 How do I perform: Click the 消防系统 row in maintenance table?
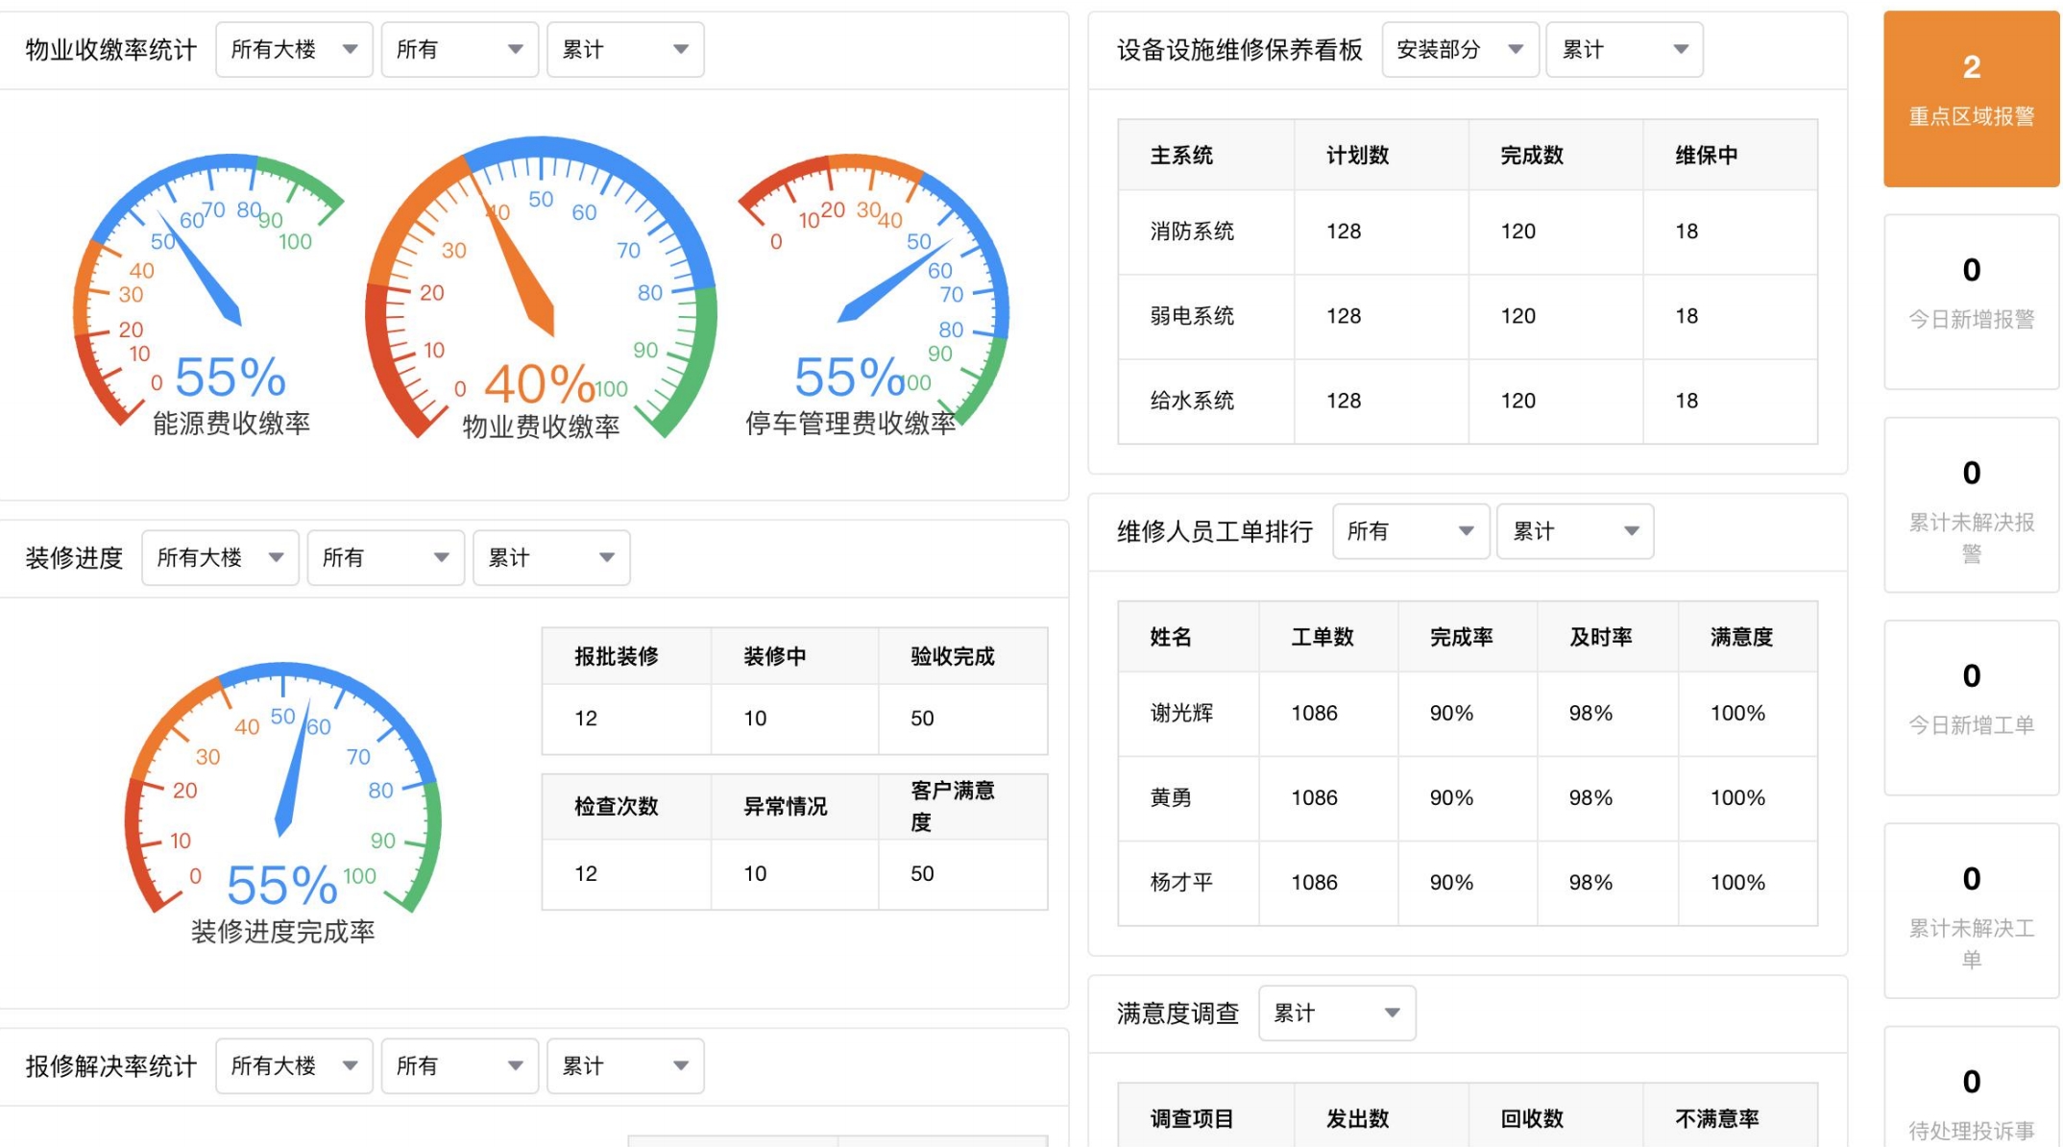[x=1192, y=232]
